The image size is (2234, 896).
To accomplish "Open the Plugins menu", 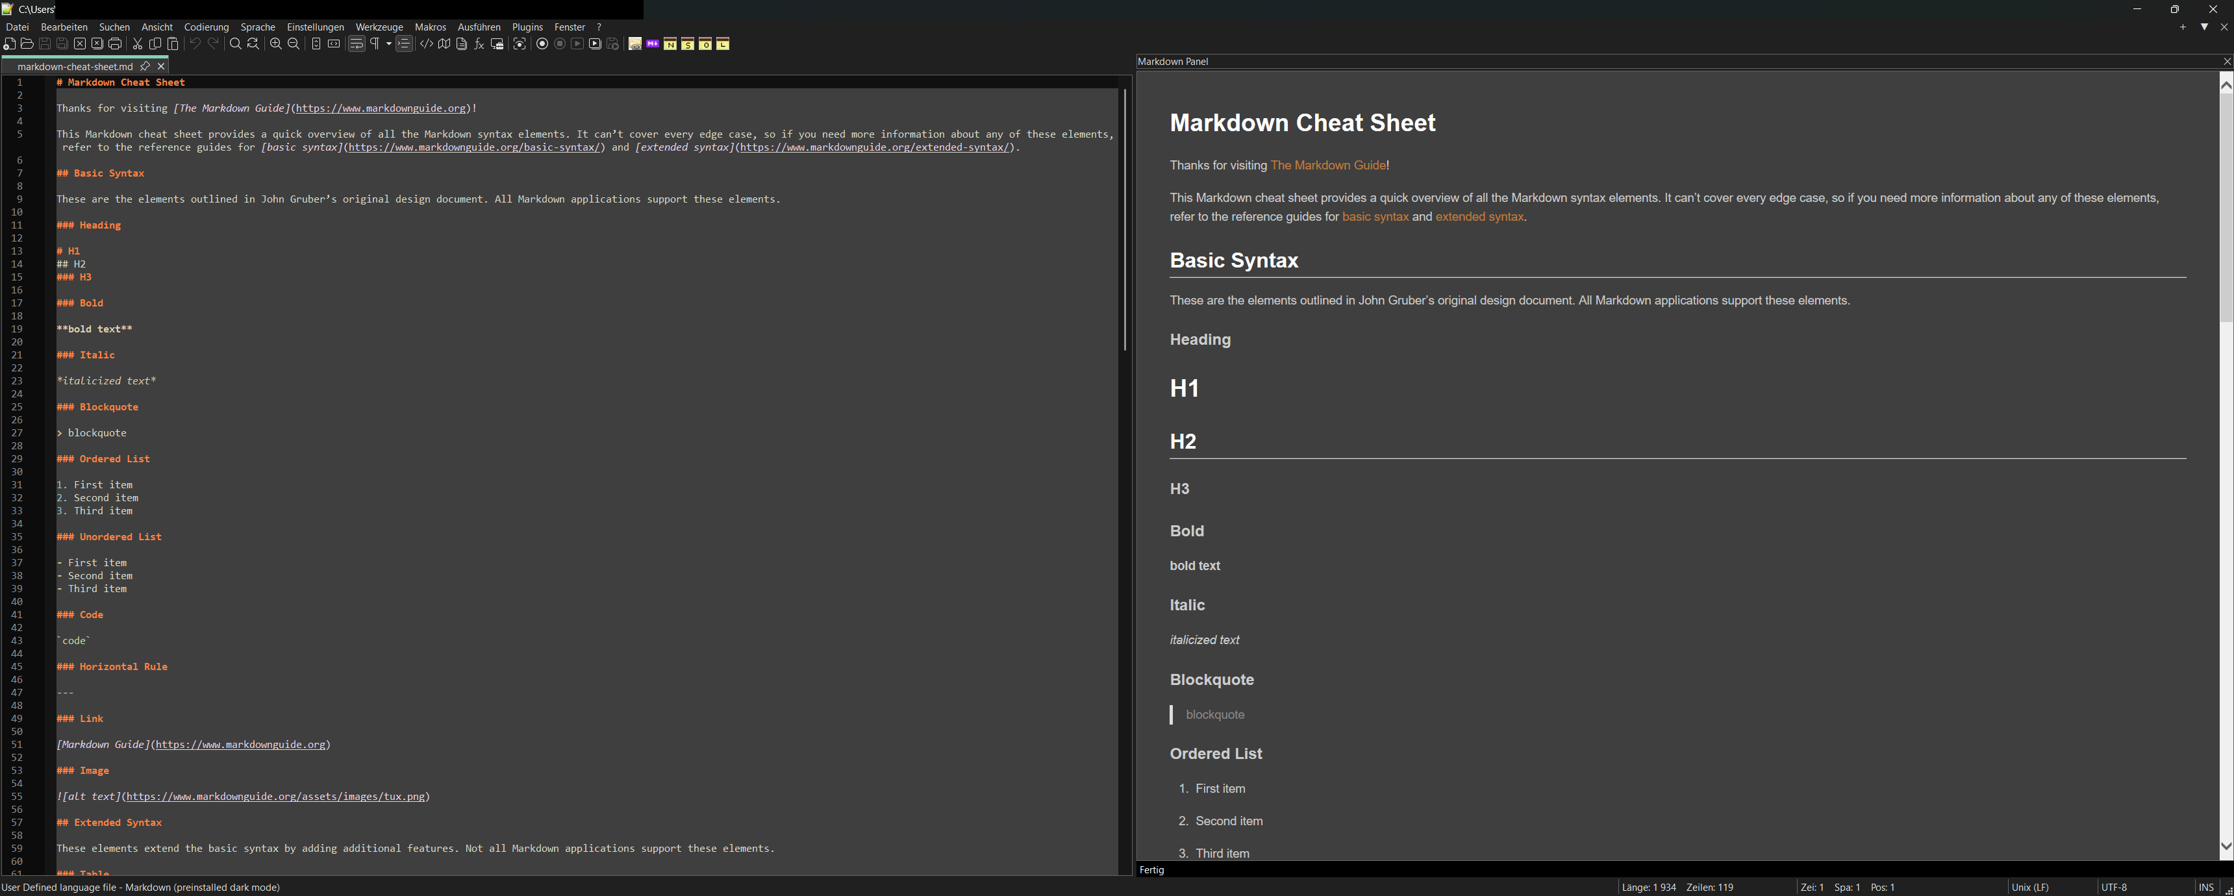I will 527,27.
